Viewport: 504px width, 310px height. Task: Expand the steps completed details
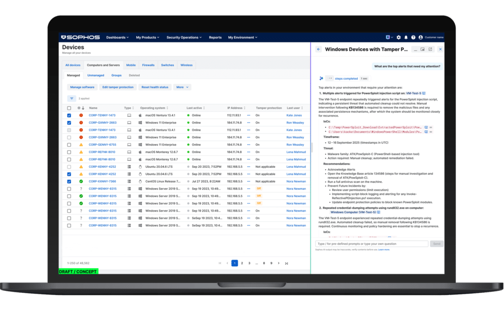[346, 78]
